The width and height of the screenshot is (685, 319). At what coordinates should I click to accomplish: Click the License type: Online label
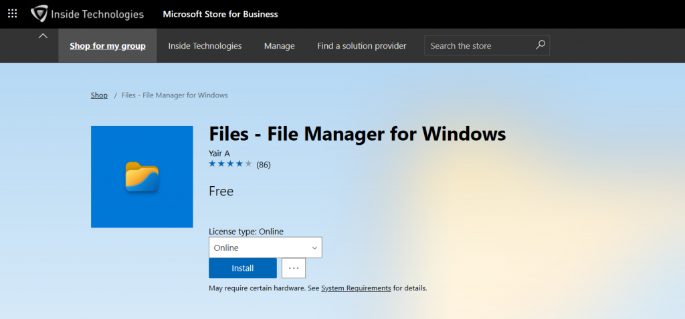pyautogui.click(x=246, y=232)
